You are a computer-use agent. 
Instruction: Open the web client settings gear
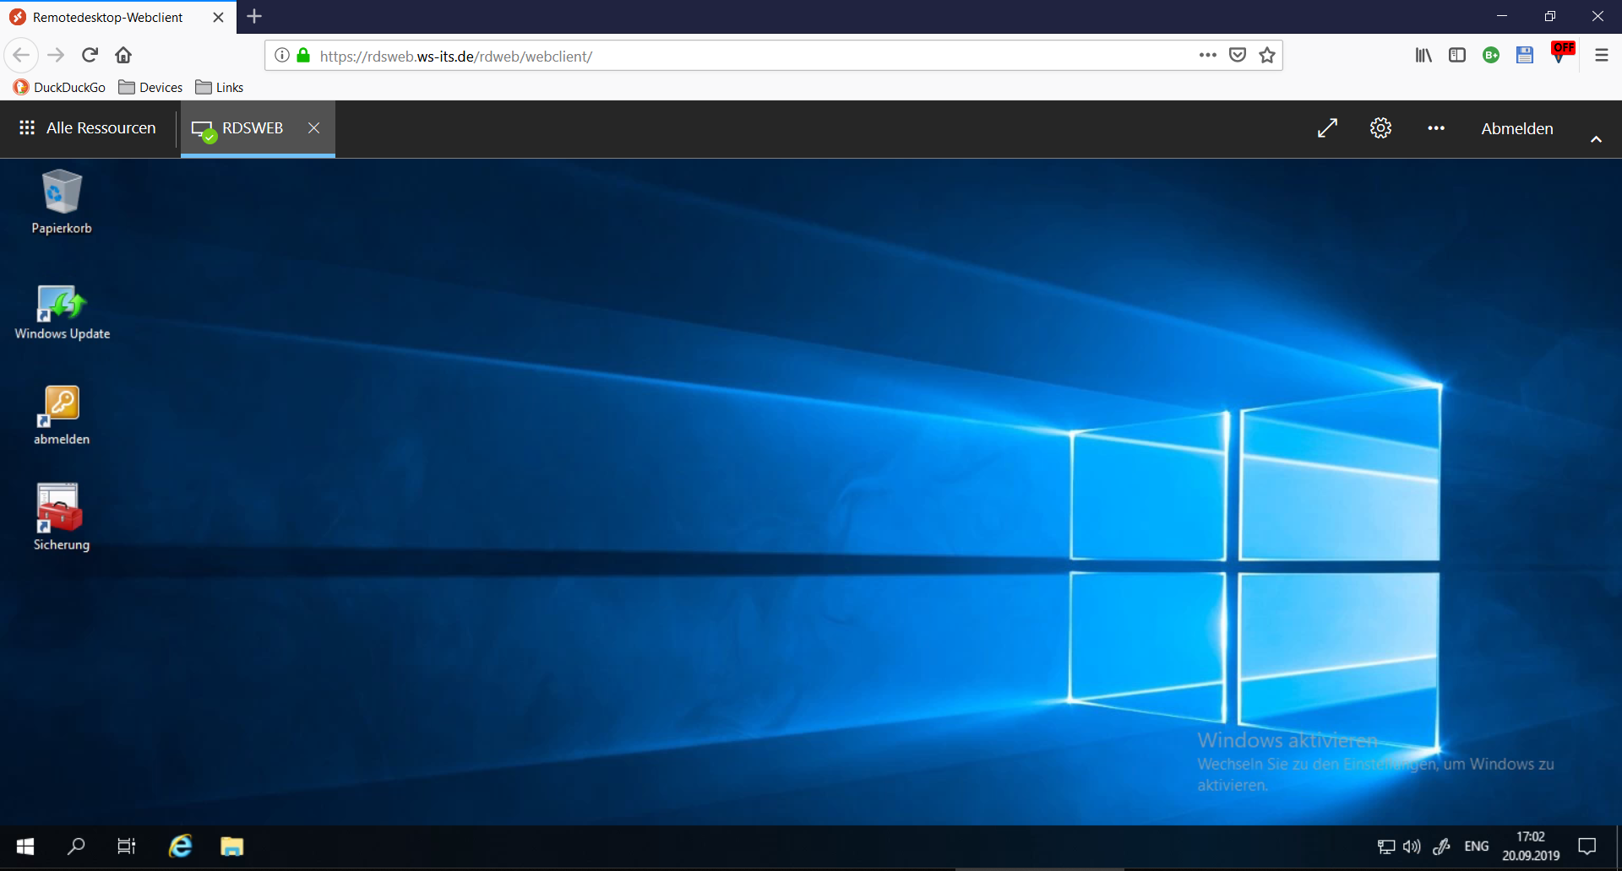(x=1380, y=128)
